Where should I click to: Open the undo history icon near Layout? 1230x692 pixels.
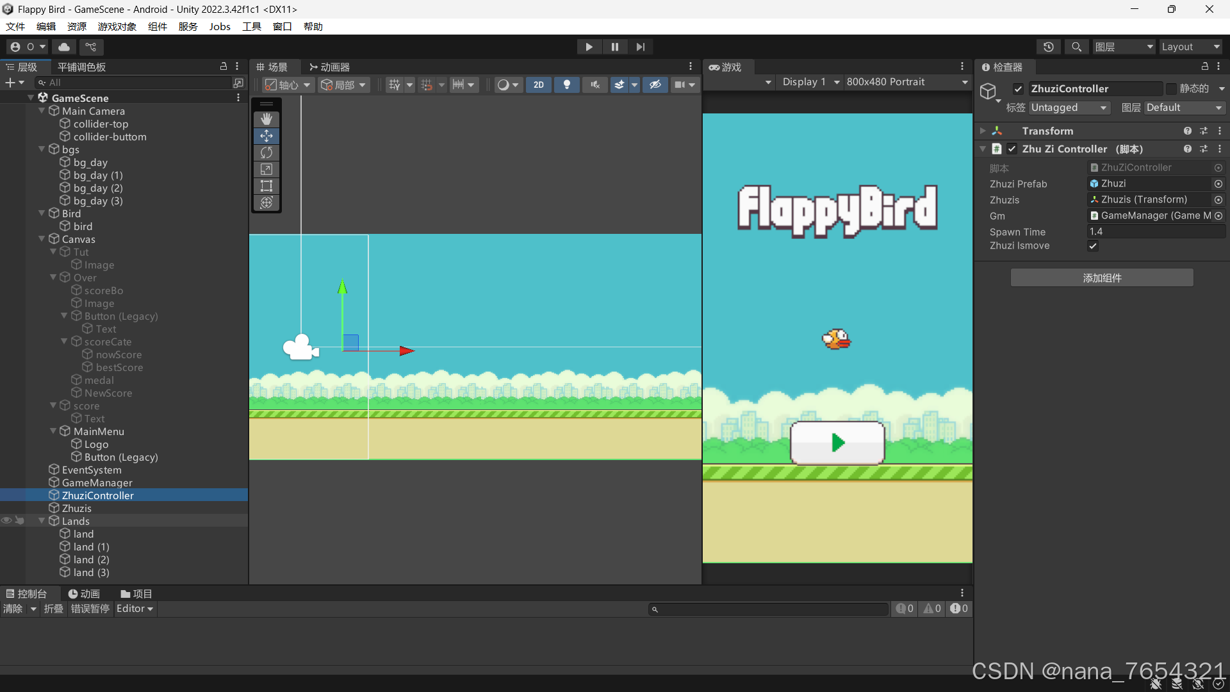click(1049, 46)
